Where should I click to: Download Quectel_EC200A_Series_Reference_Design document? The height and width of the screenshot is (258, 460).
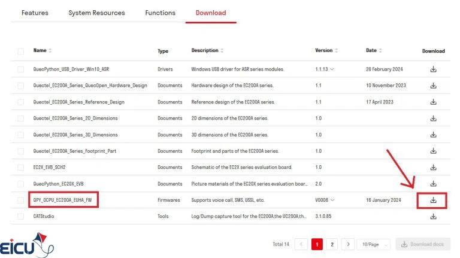click(x=433, y=102)
